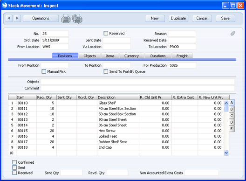
Task: Open attachments paperclip icon
Action: pyautogui.click(x=232, y=33)
